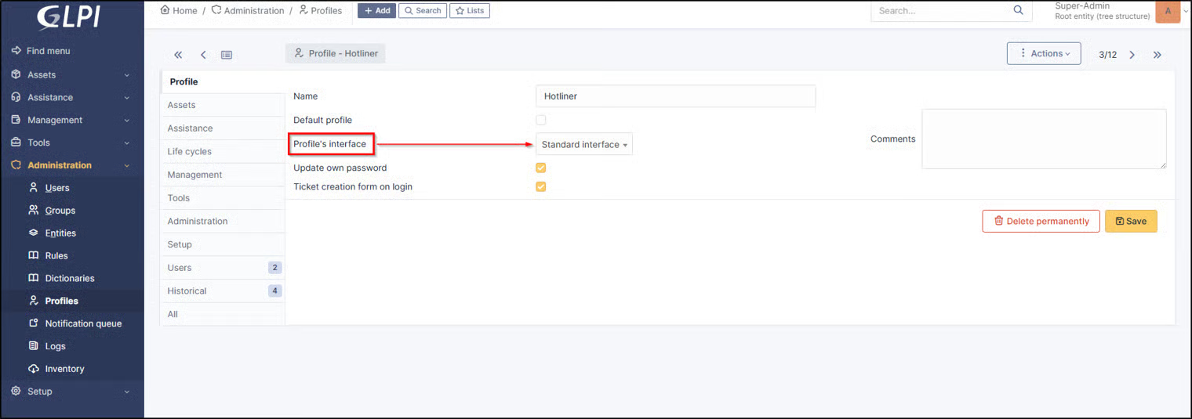The height and width of the screenshot is (419, 1192).
Task: Open the Standard interface dropdown
Action: click(x=584, y=144)
